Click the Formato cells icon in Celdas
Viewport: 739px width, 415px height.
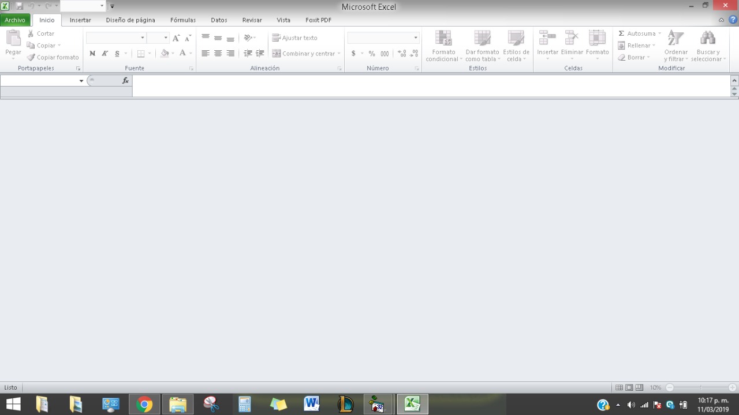pos(597,38)
